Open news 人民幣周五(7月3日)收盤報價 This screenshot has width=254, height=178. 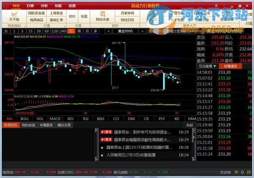(x=131, y=155)
